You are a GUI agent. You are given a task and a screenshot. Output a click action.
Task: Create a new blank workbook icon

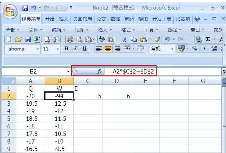pyautogui.click(x=9, y=39)
